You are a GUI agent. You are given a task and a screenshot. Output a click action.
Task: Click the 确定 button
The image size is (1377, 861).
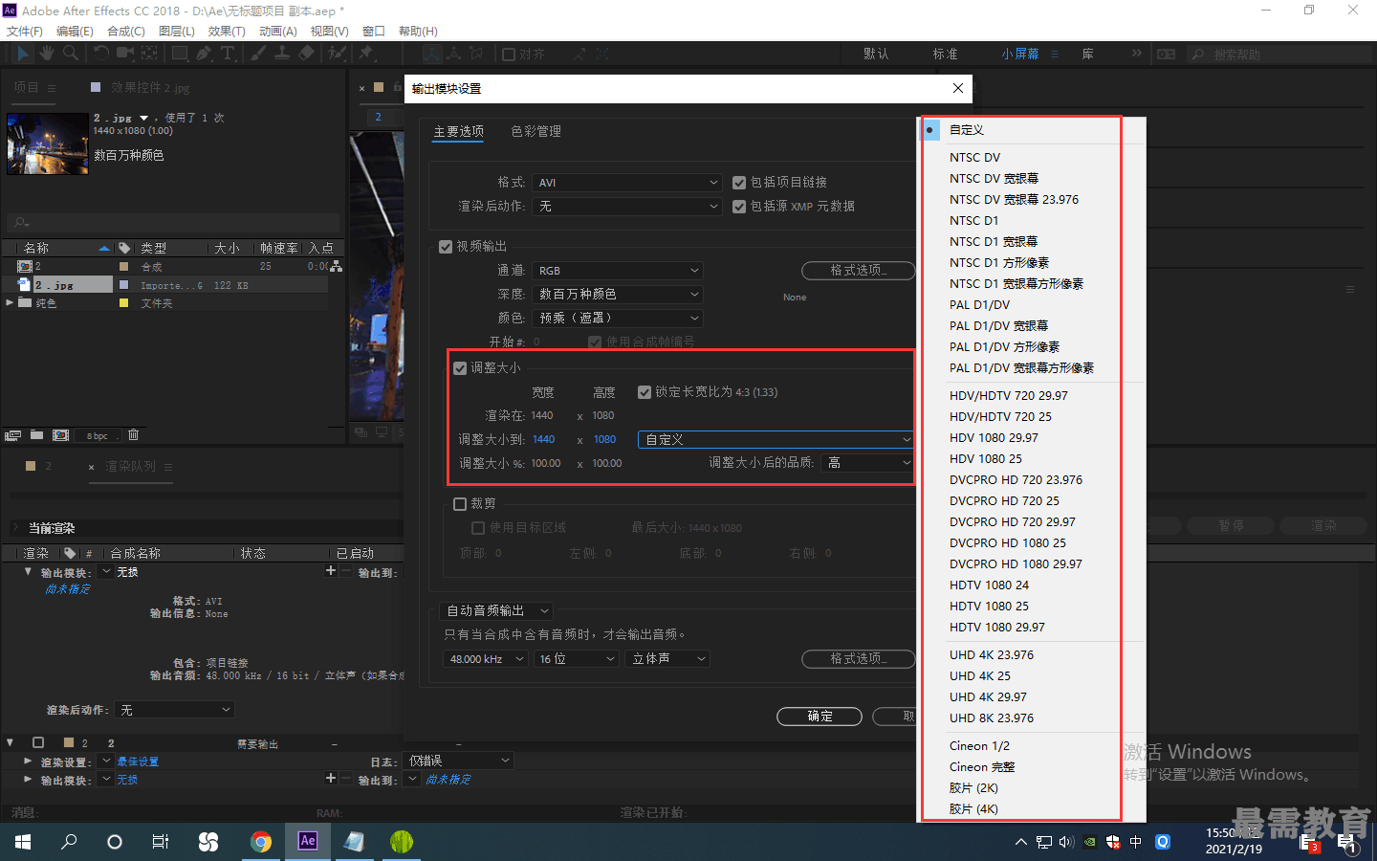820,717
